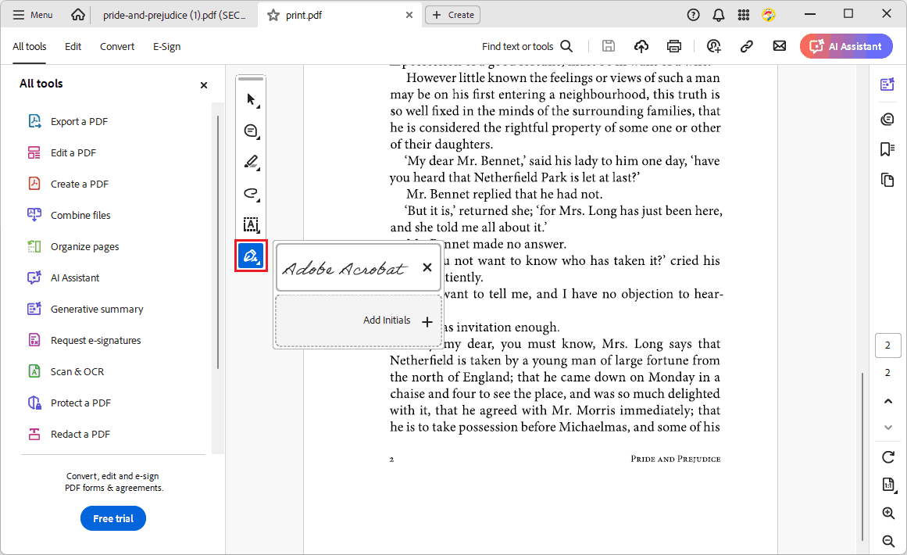Print the current document

674,45
